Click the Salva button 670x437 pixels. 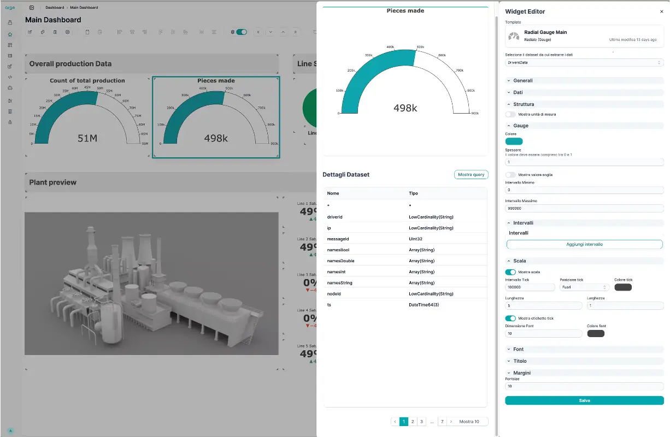coord(584,400)
